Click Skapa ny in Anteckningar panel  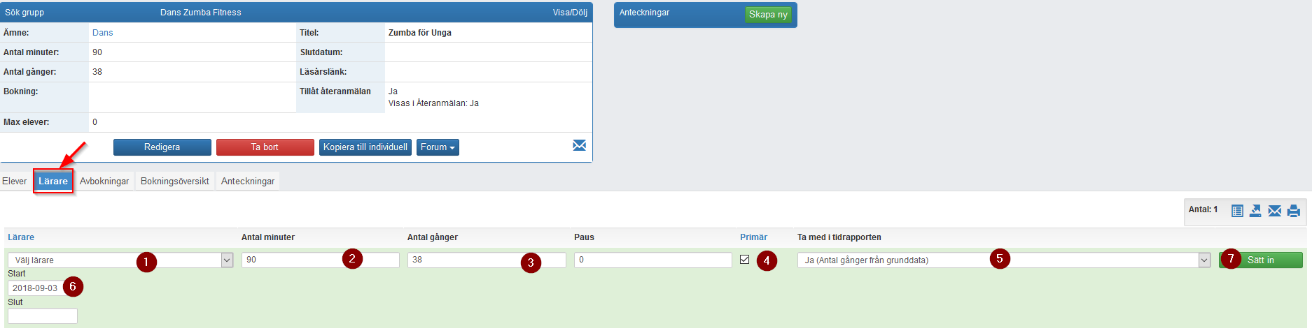[x=768, y=14]
